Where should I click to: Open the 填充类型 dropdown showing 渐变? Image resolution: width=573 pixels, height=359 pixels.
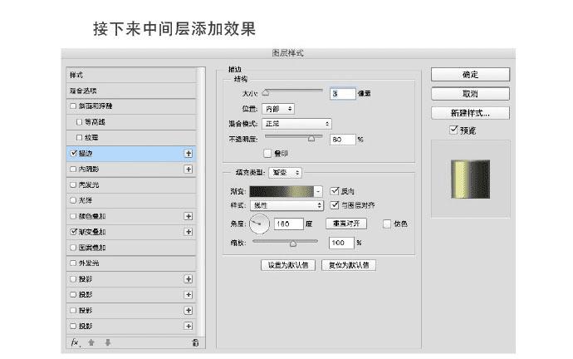285,173
